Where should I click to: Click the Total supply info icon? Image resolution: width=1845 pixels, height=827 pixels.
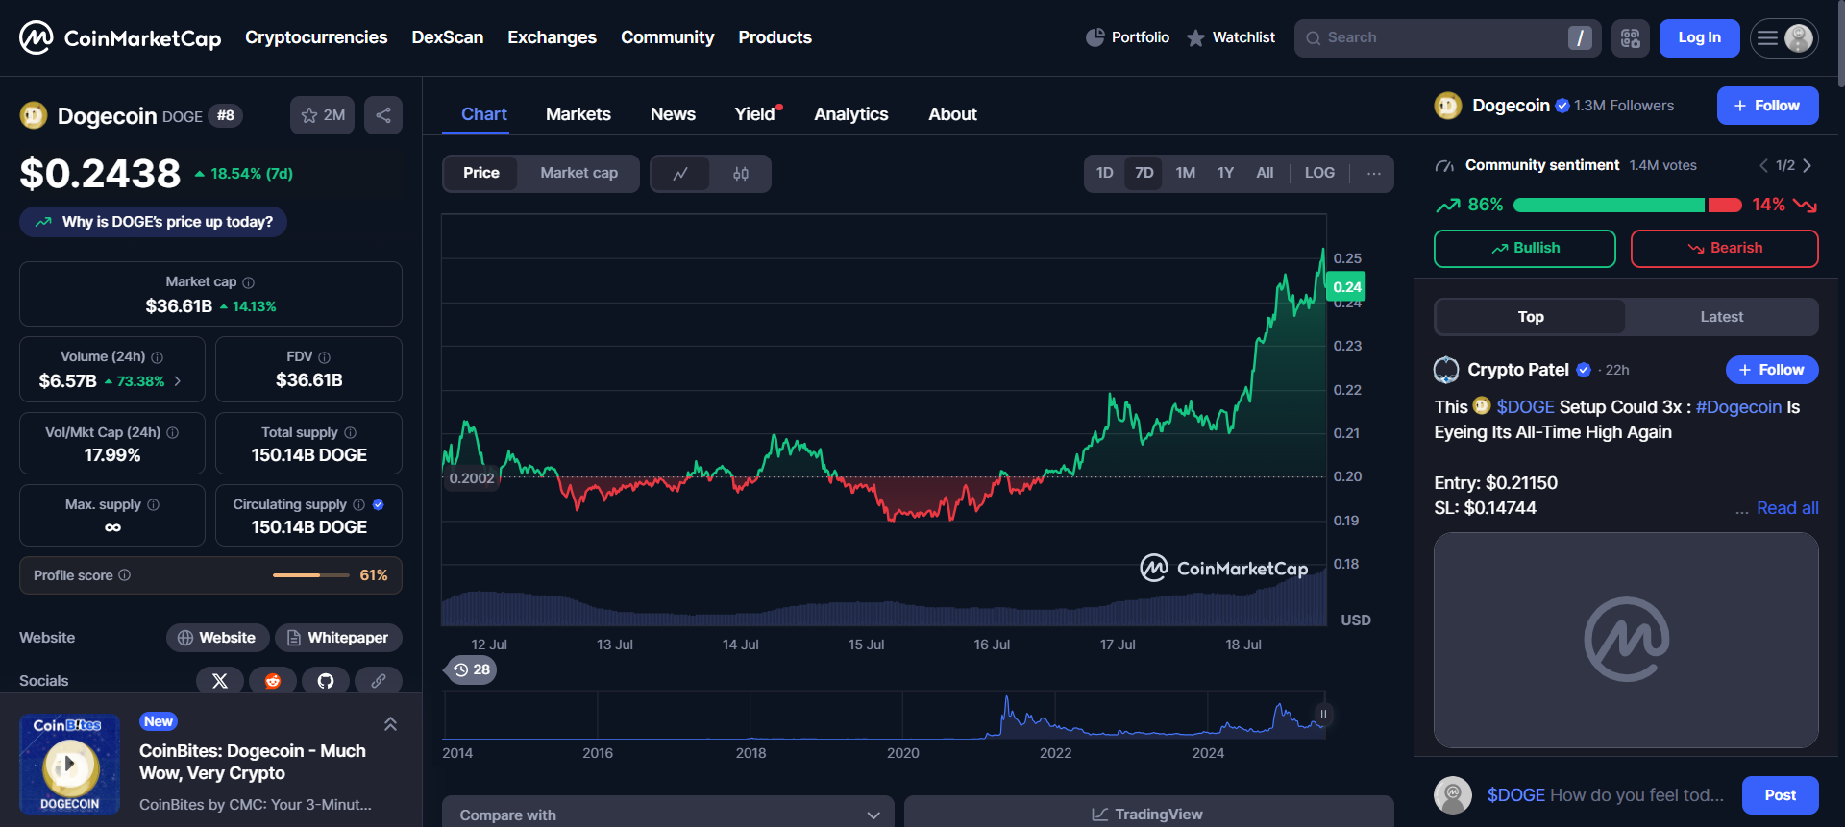click(x=351, y=433)
